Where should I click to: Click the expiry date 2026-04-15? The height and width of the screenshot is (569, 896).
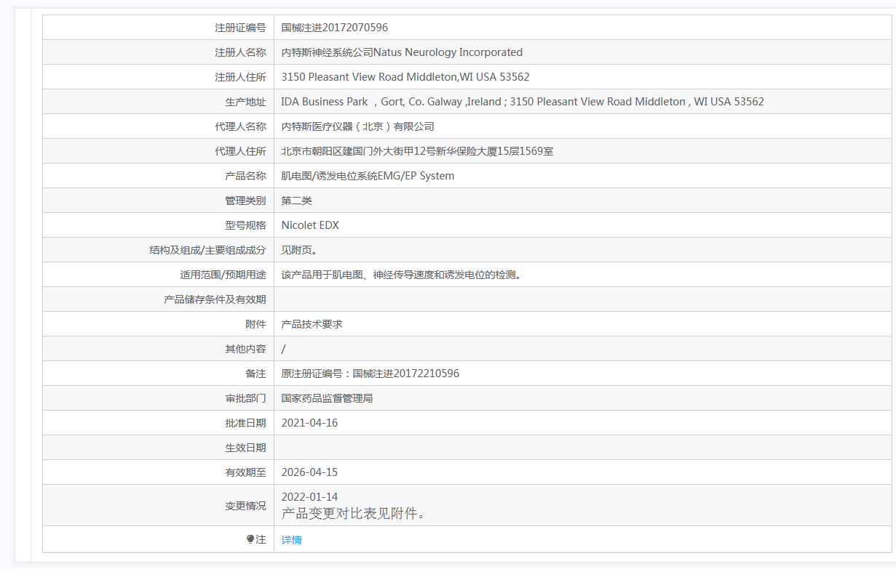coord(309,472)
